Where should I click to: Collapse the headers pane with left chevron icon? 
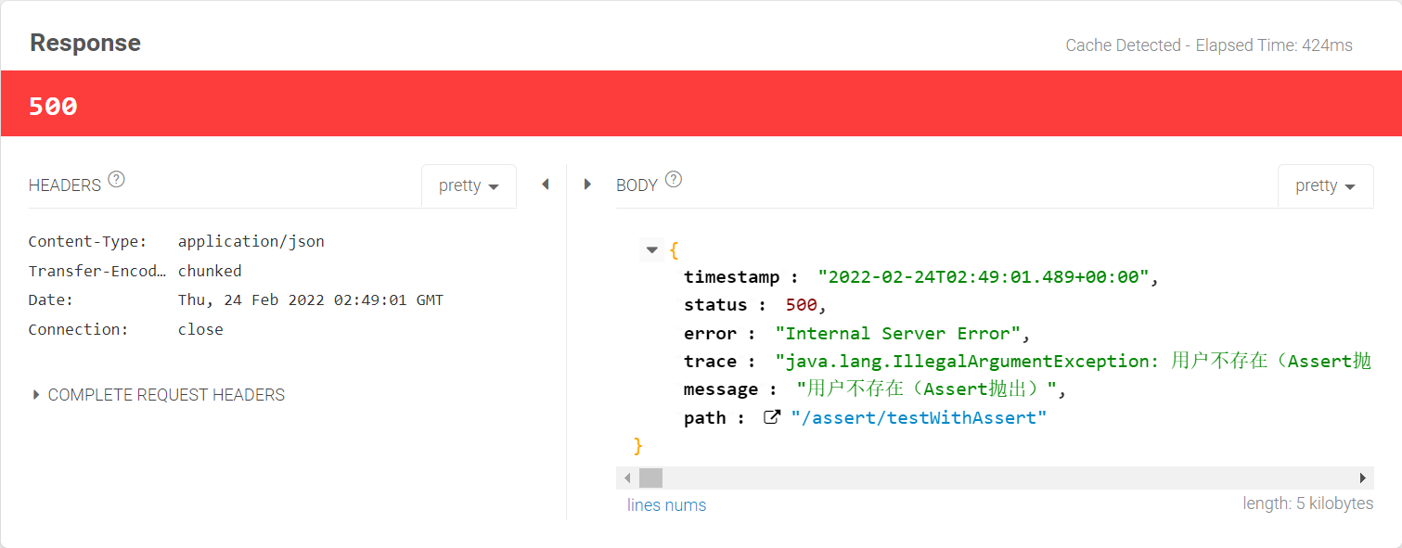pyautogui.click(x=545, y=185)
